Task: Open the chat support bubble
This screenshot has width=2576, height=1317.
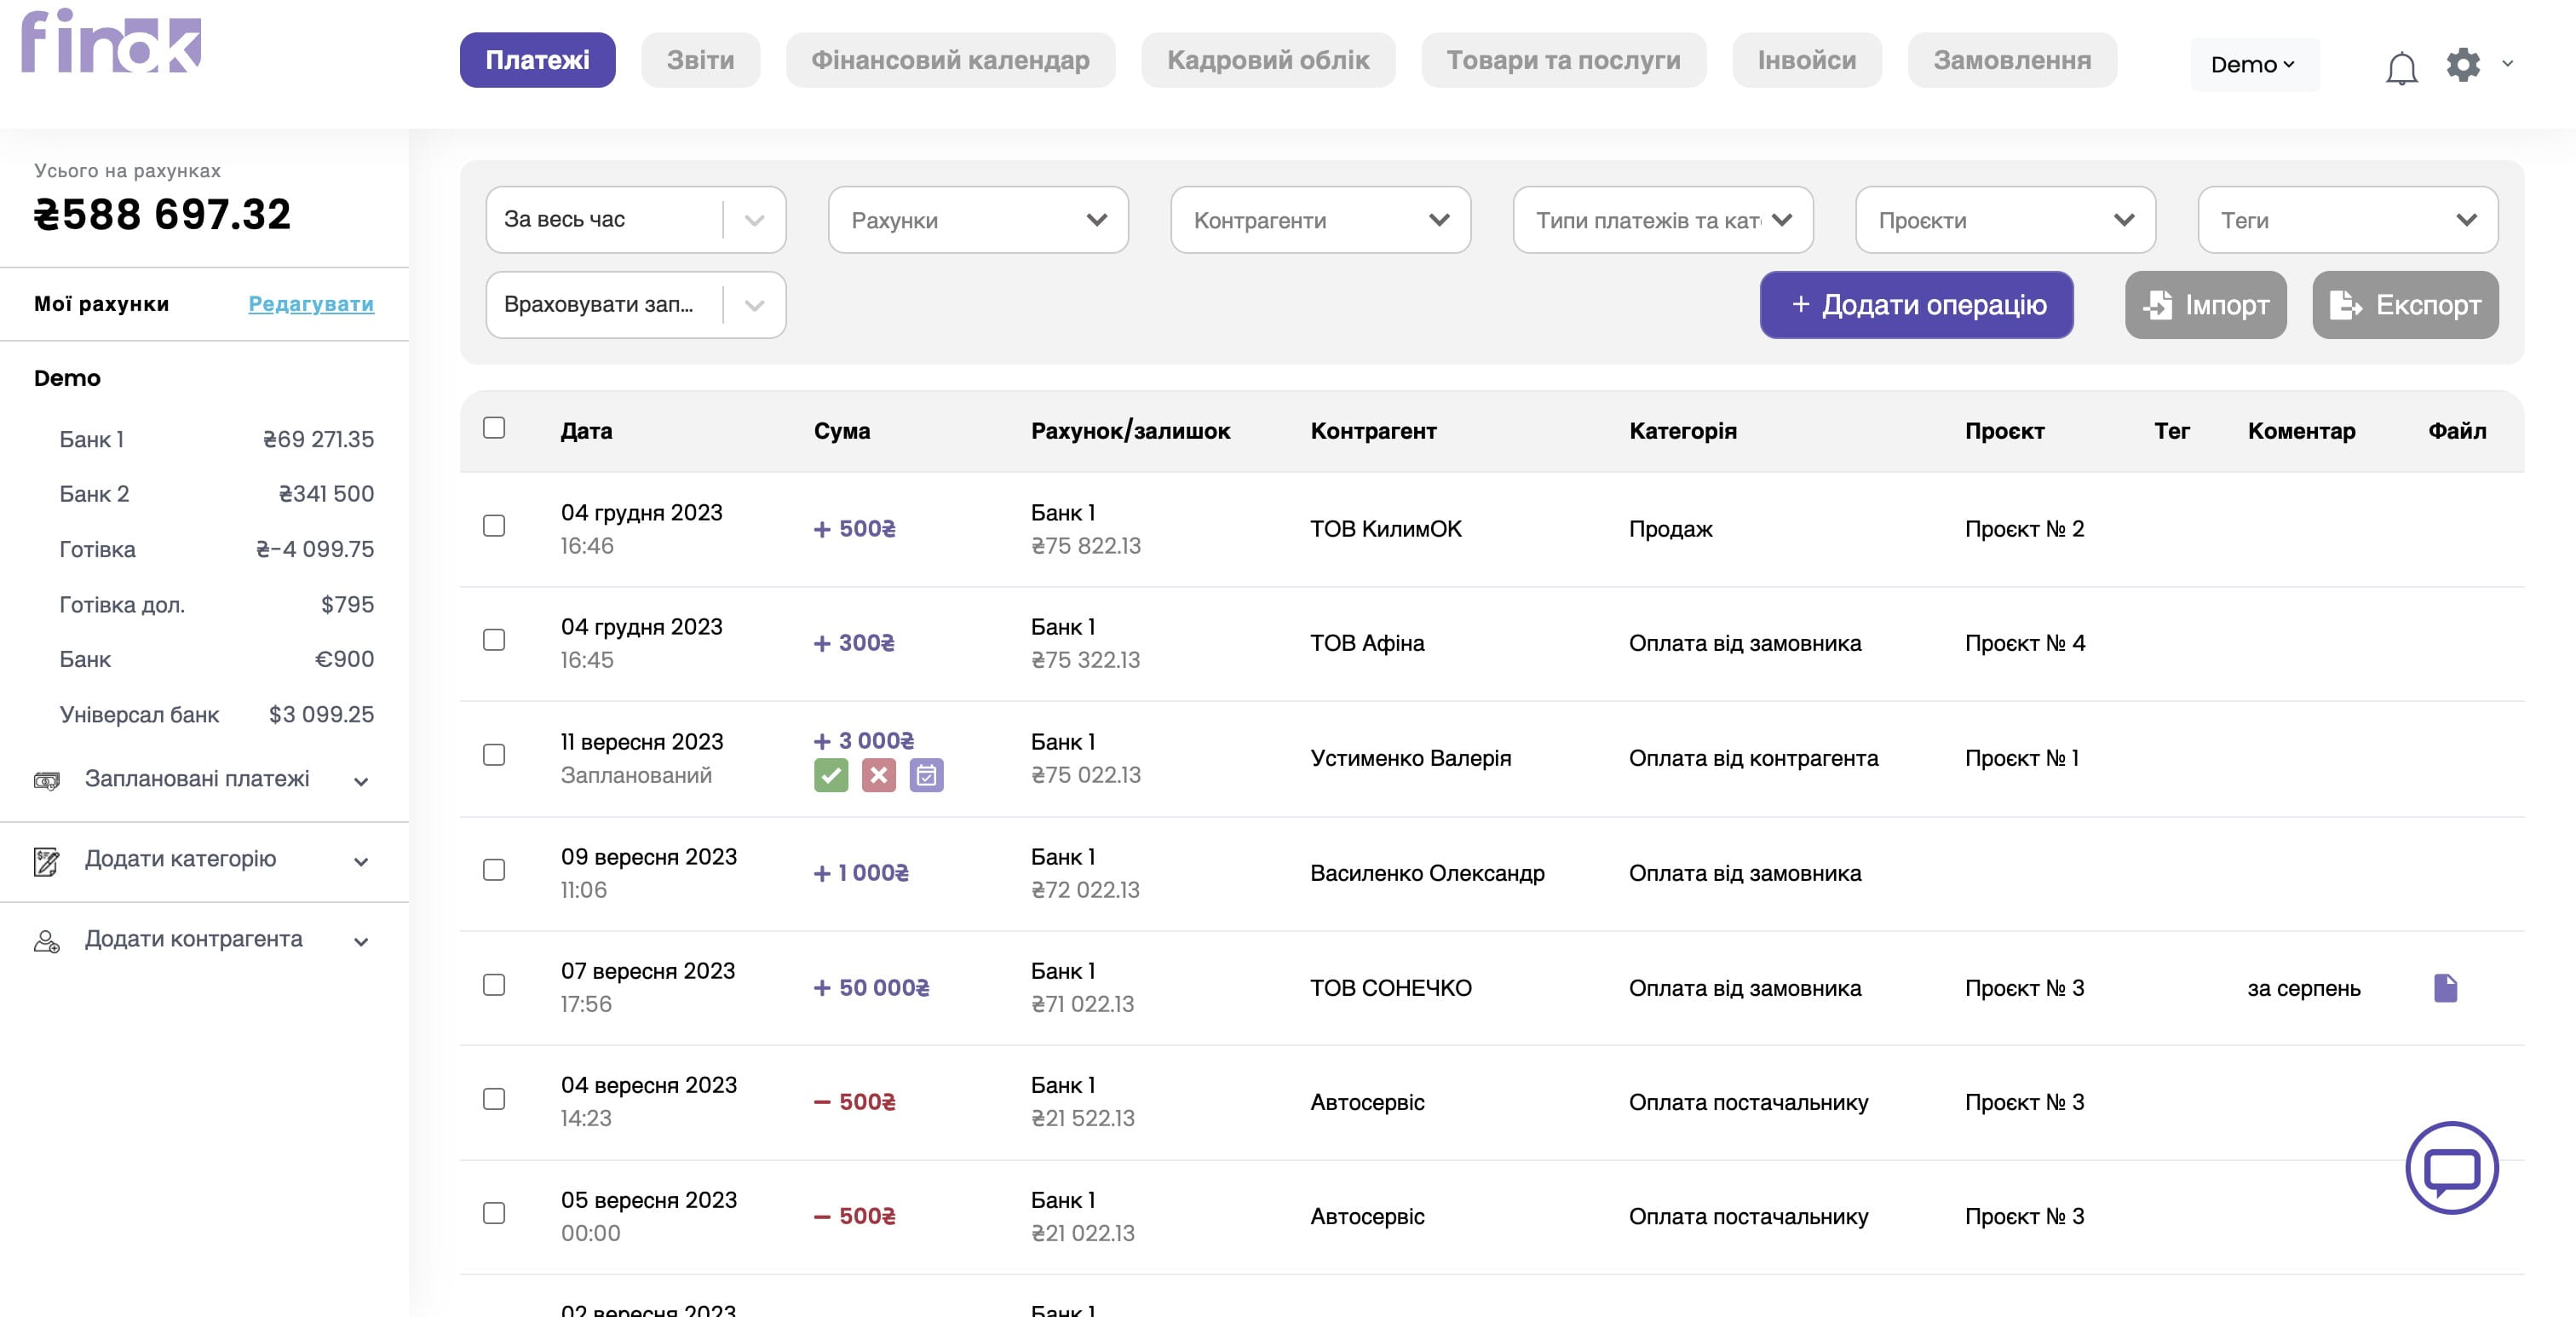Action: (x=2451, y=1167)
